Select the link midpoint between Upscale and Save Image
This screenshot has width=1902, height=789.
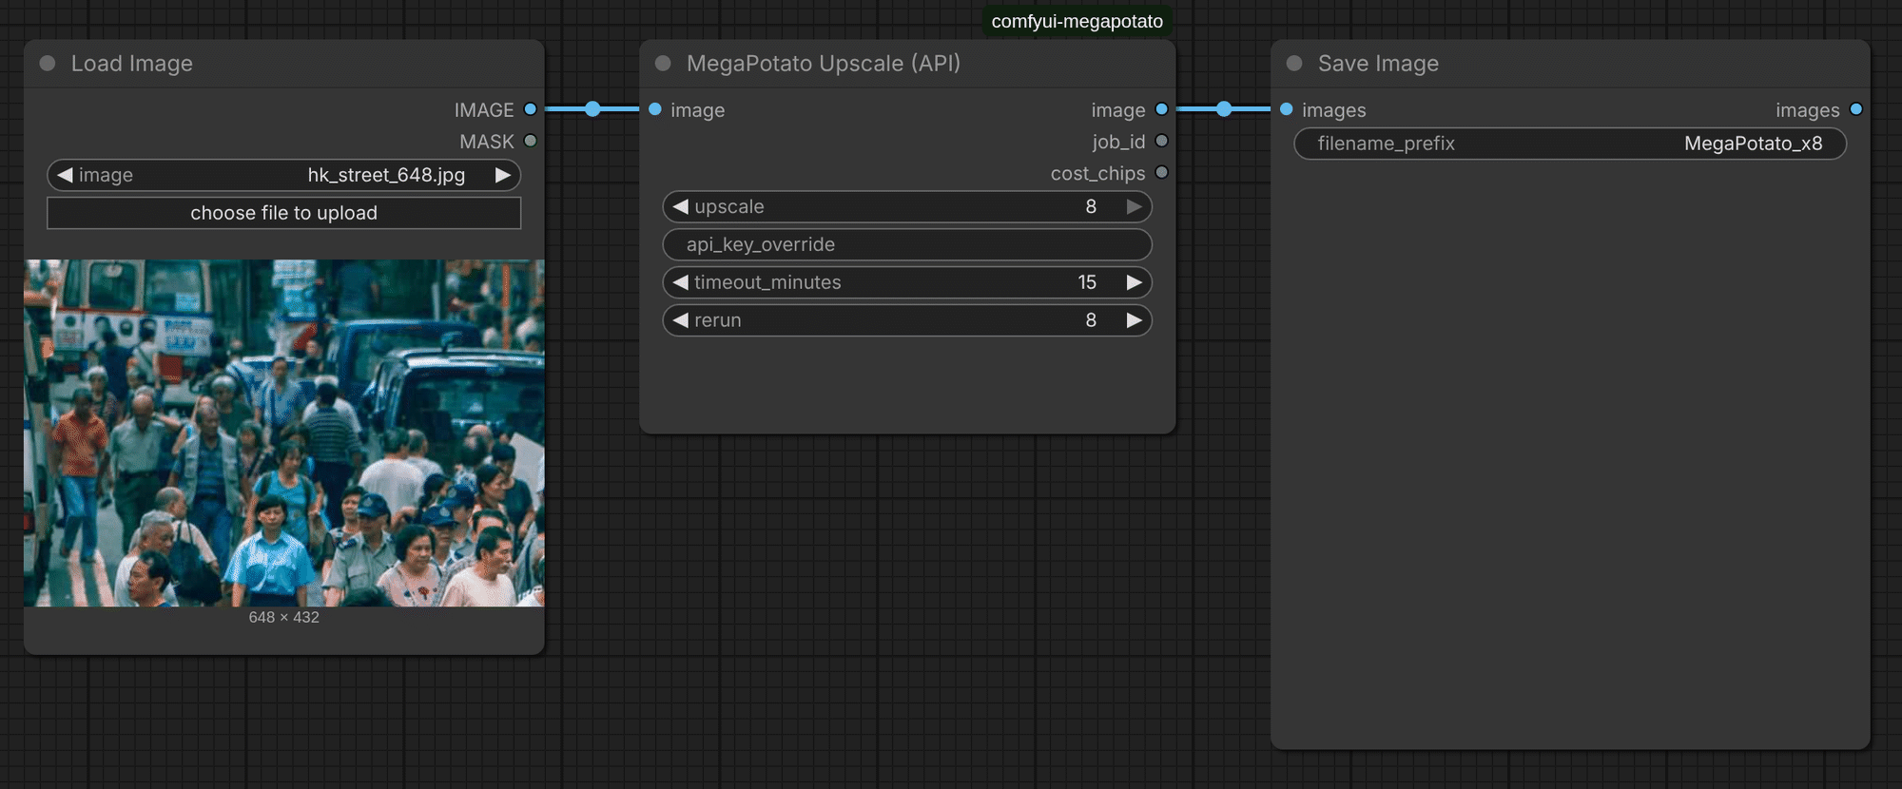(1224, 109)
